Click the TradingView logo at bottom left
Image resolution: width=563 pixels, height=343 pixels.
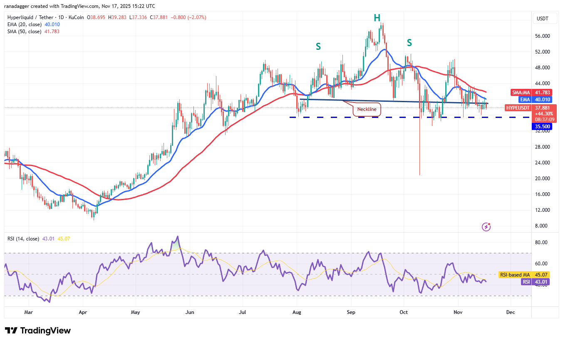point(38,331)
